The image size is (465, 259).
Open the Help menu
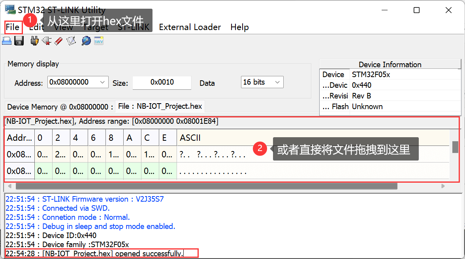tap(239, 27)
